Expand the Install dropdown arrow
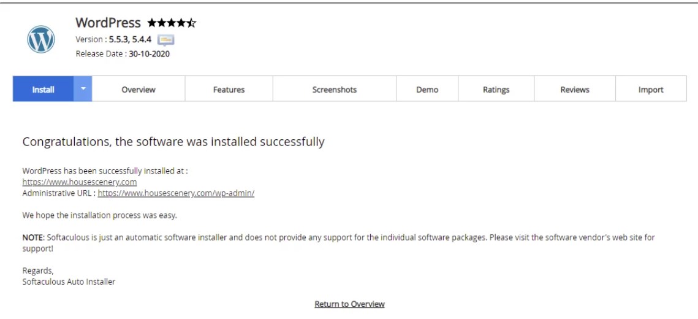The height and width of the screenshot is (319, 698). coord(83,89)
